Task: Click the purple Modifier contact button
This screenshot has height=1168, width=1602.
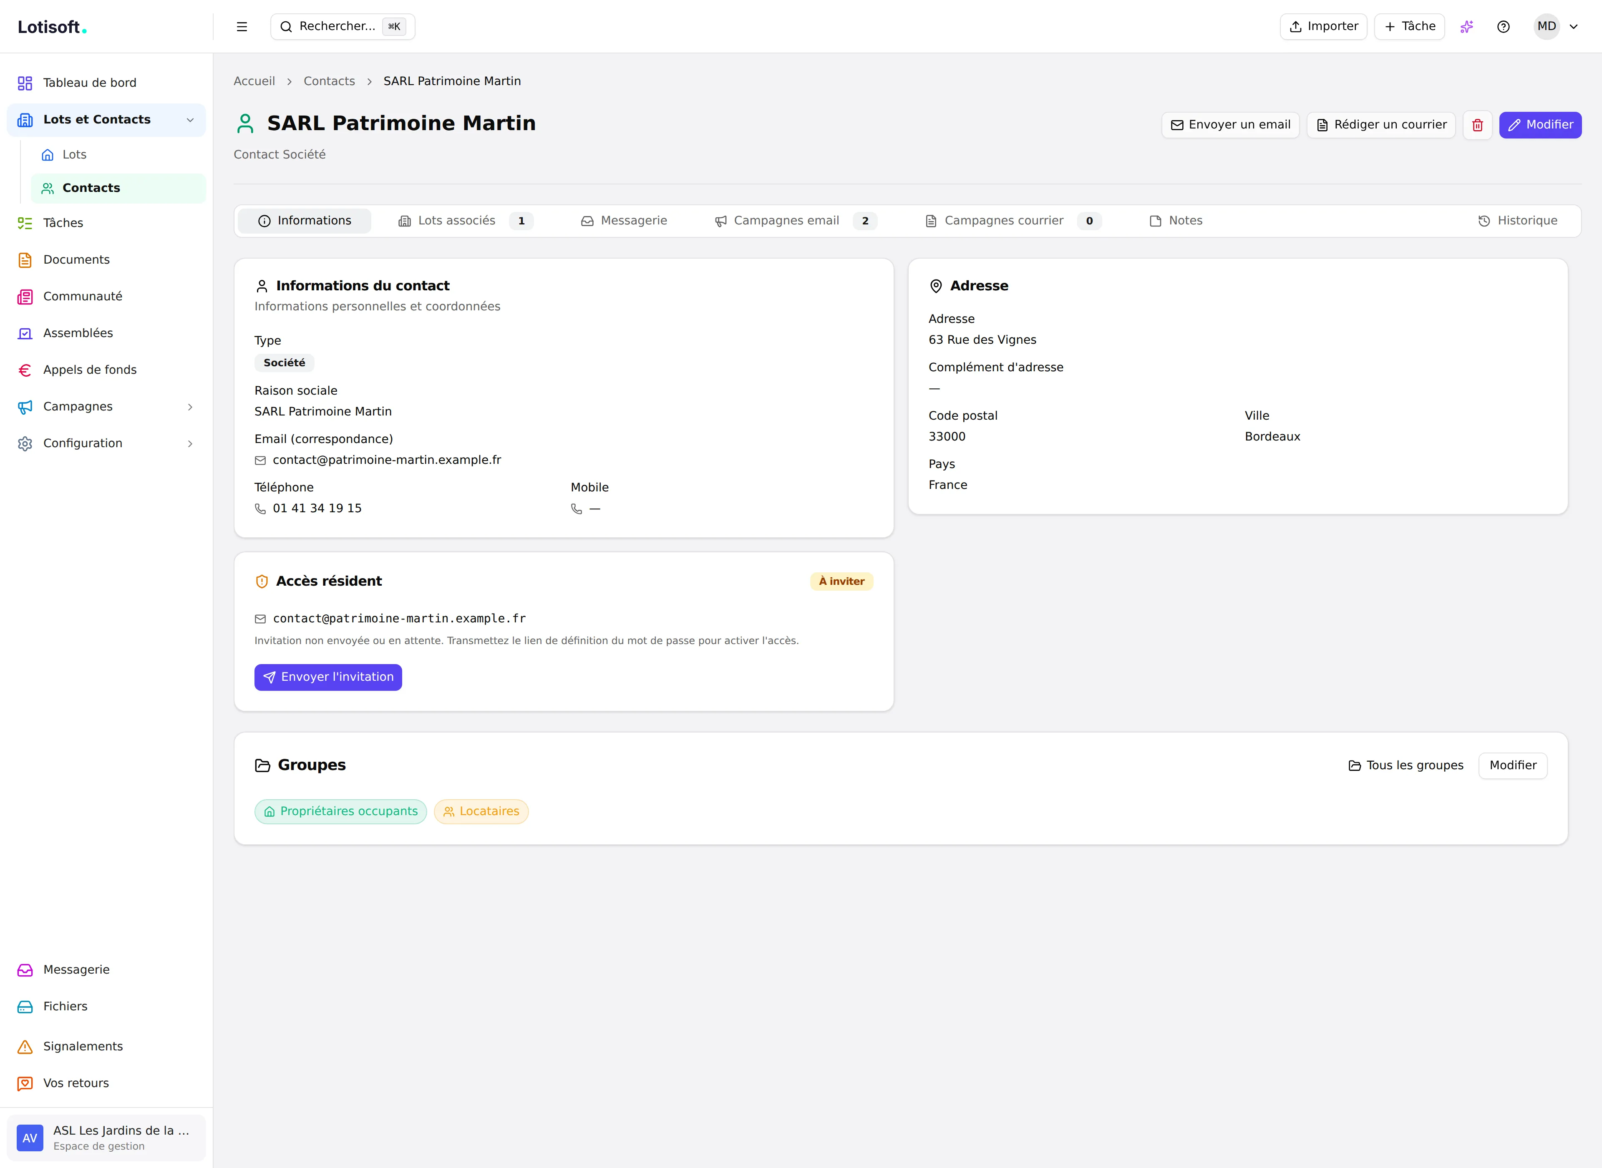Action: tap(1541, 125)
